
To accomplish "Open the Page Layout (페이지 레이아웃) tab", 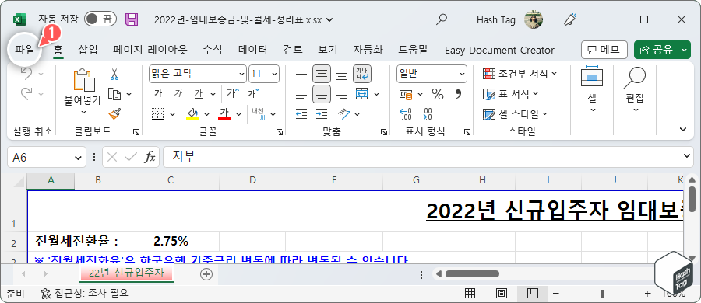I will [150, 50].
